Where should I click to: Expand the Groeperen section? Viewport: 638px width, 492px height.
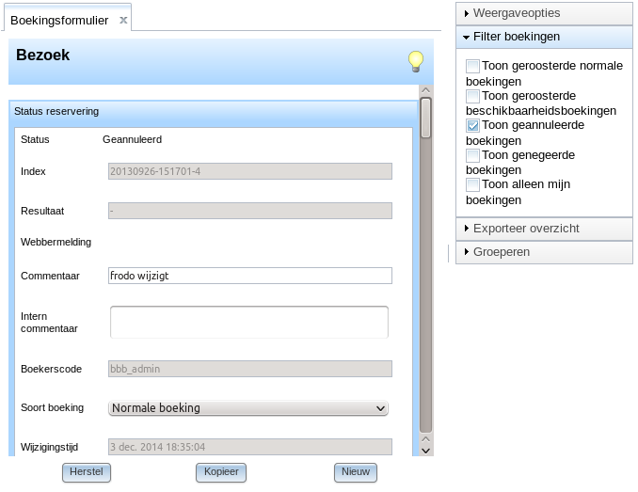[545, 252]
